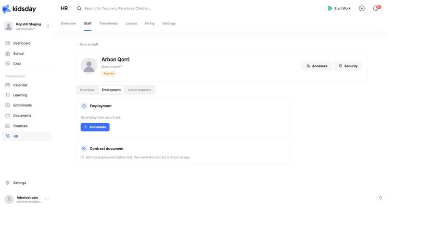Click the Kopshti Staging organization avatar
Screen dimensions: 433x231
(9, 26)
